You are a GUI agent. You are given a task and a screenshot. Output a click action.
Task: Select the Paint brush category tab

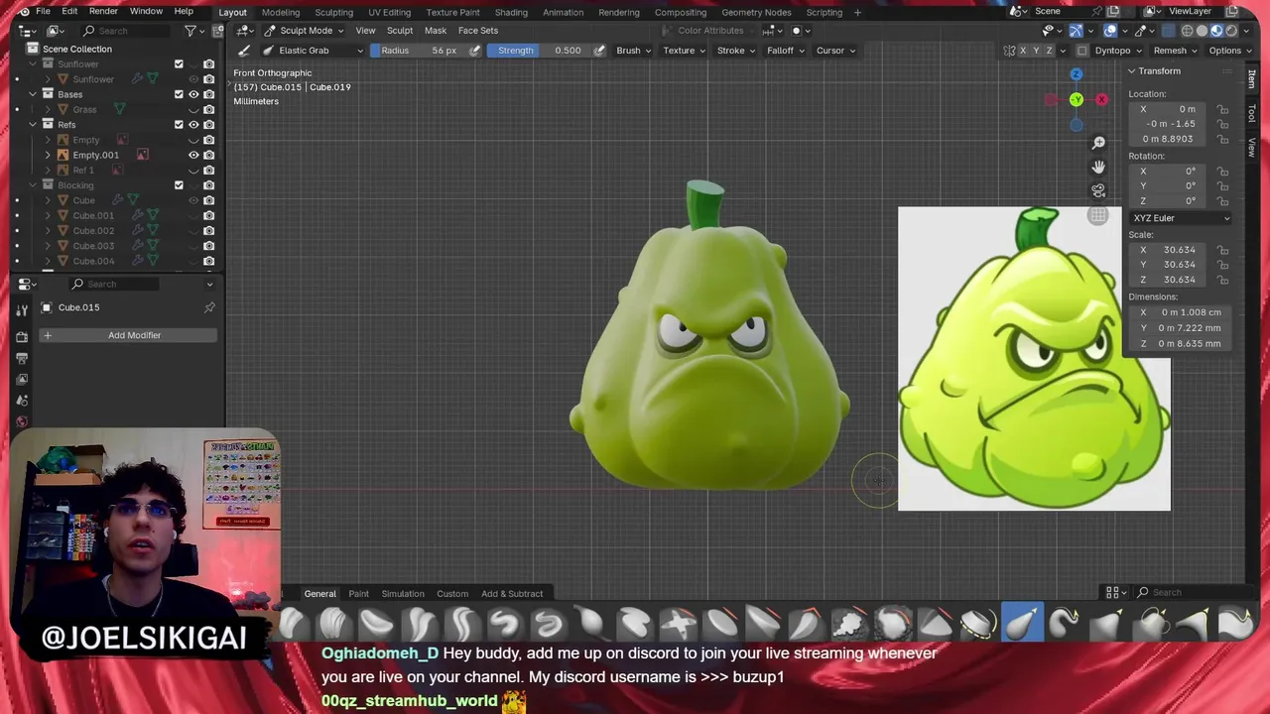[358, 594]
